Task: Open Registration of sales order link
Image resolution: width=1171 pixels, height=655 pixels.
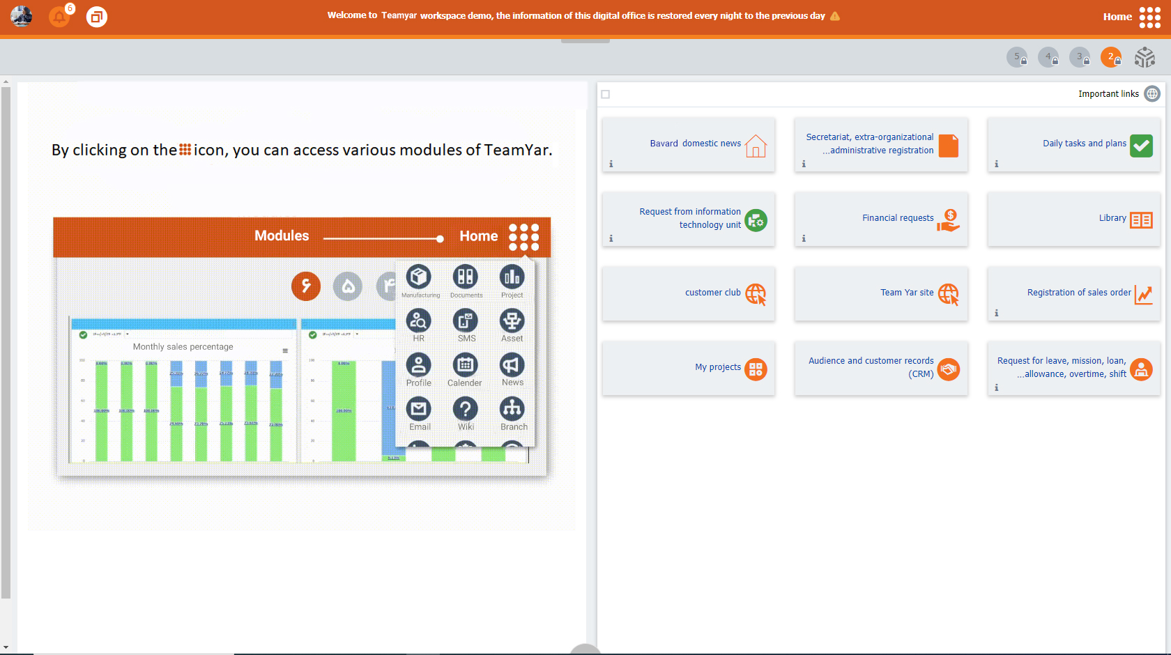Action: click(1079, 293)
